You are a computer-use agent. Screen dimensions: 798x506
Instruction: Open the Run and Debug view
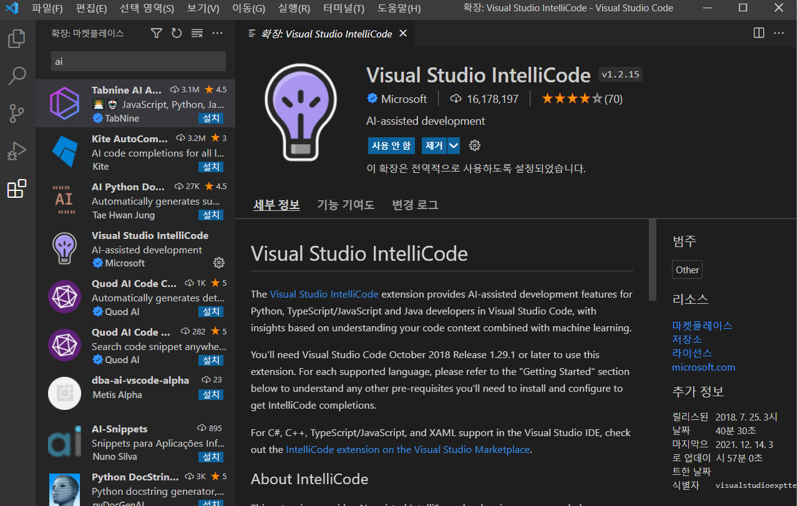point(17,151)
